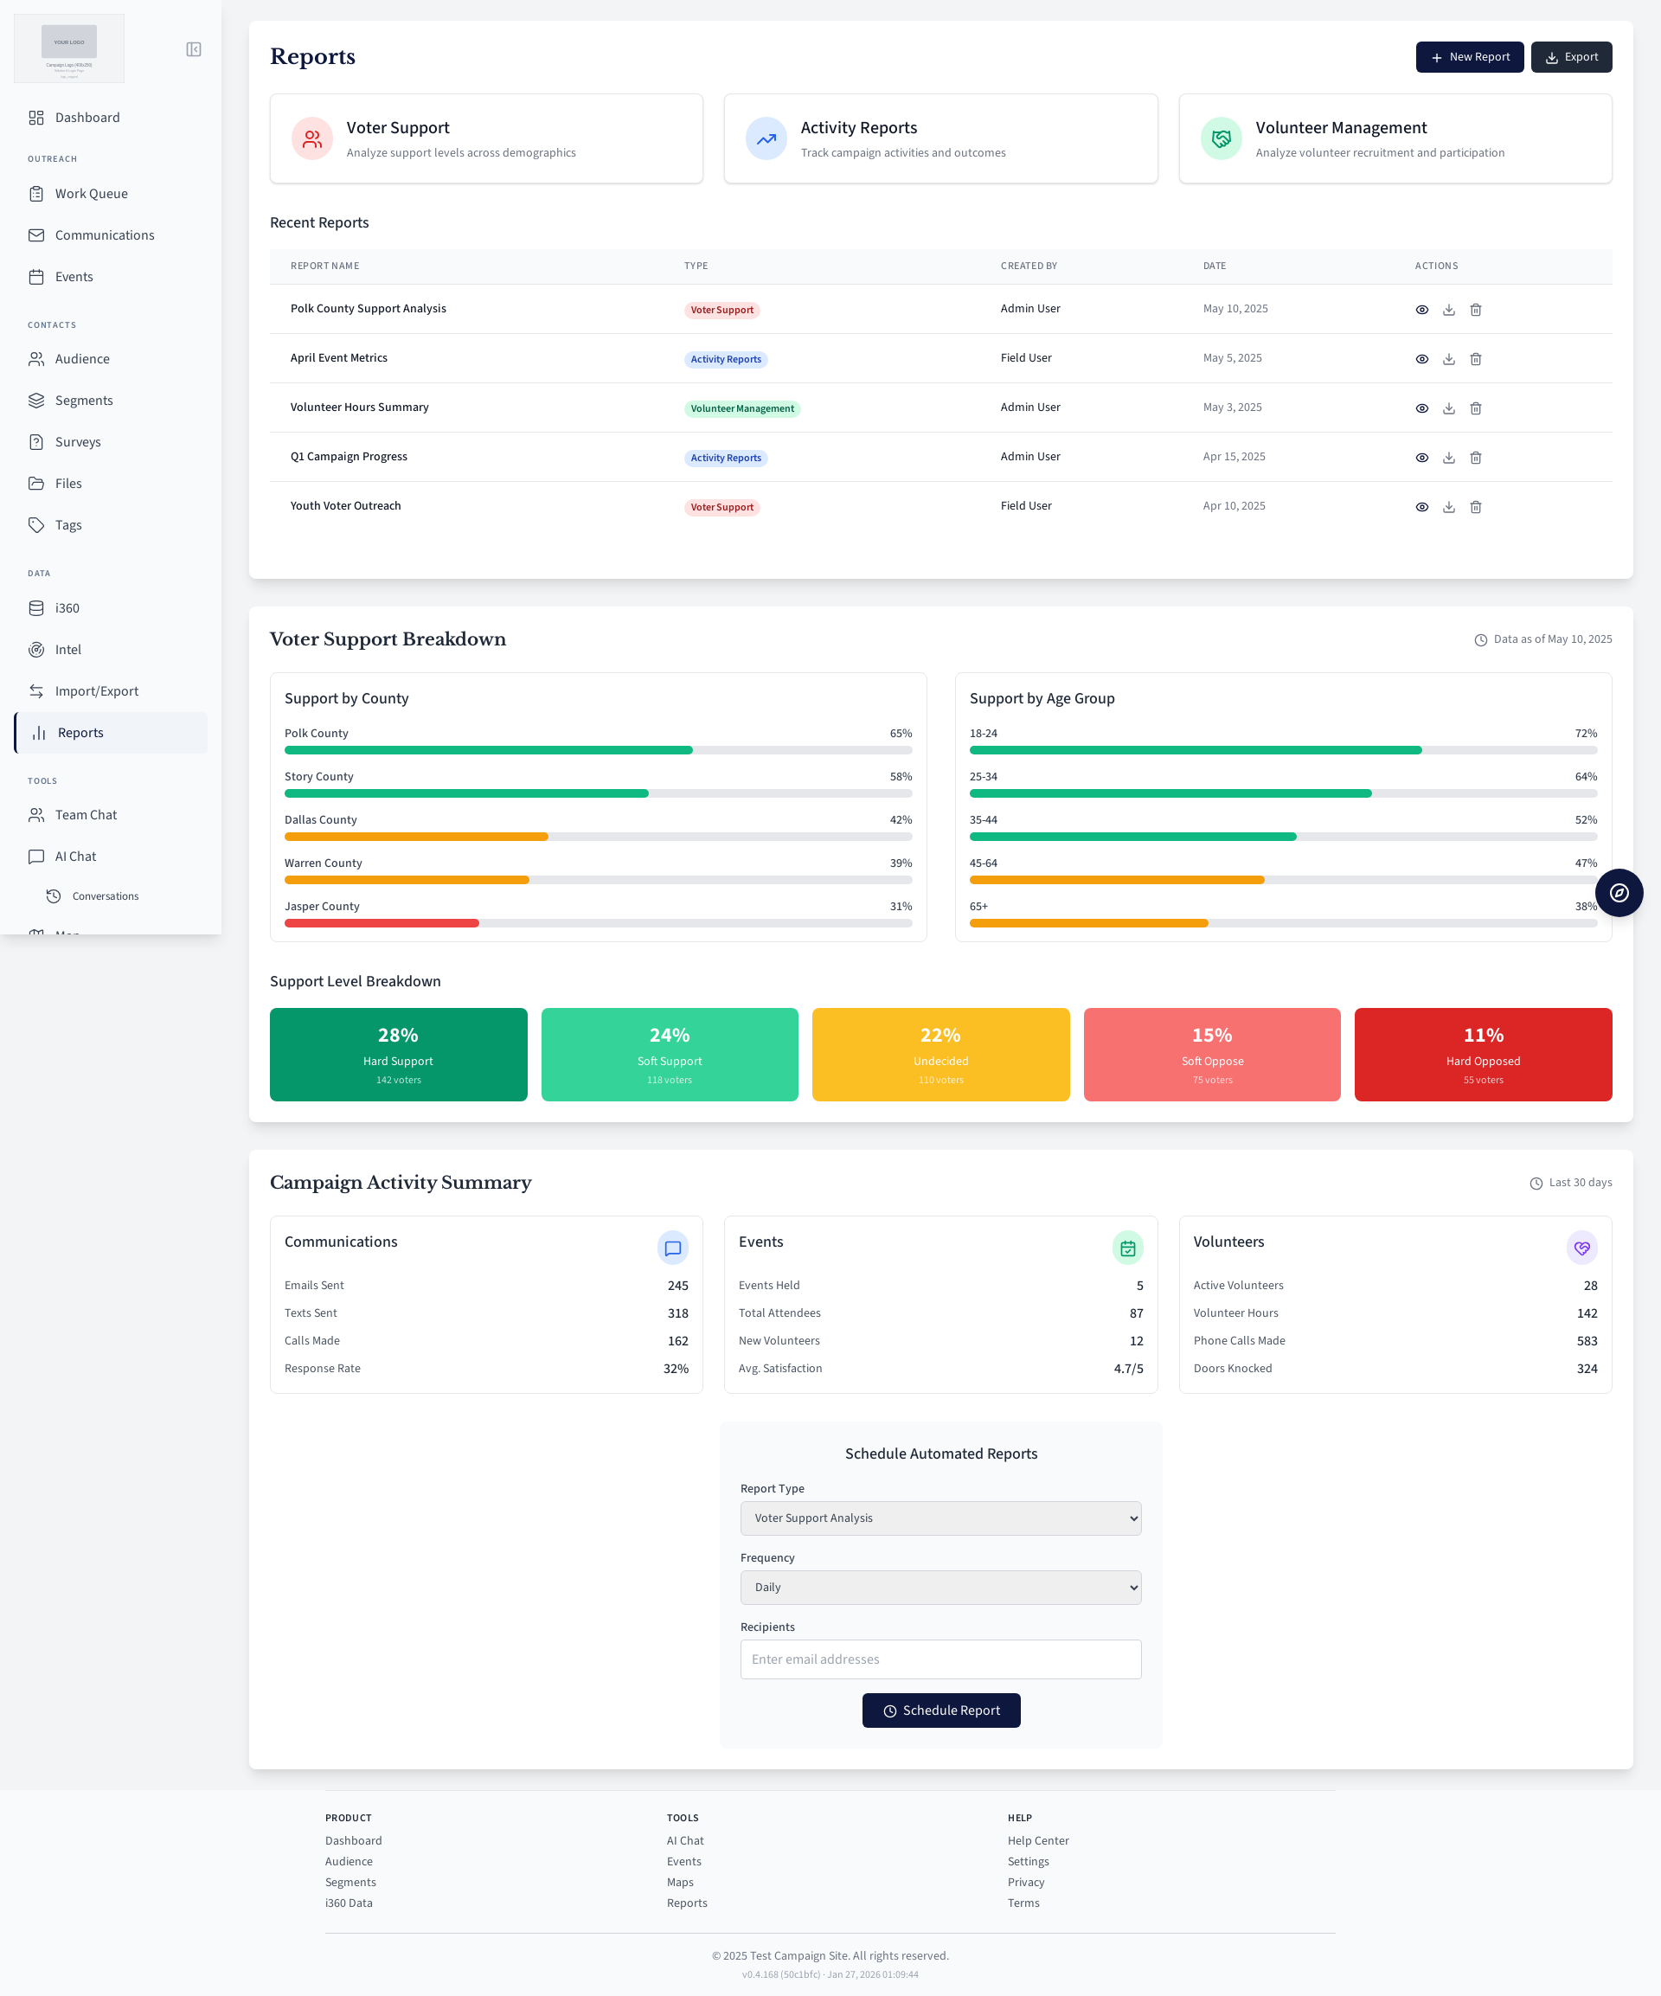Collapse the sidebar with the panel icon

click(x=194, y=49)
